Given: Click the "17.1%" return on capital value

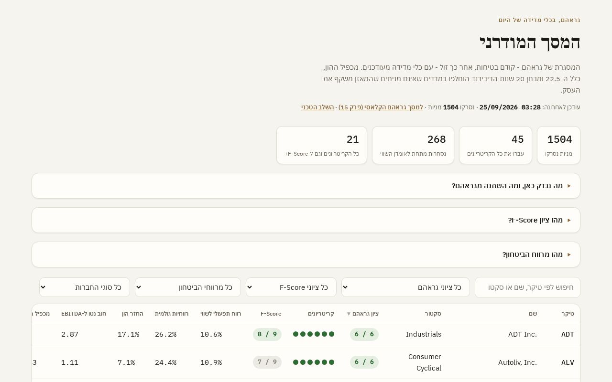Looking at the screenshot, I should [x=129, y=334].
